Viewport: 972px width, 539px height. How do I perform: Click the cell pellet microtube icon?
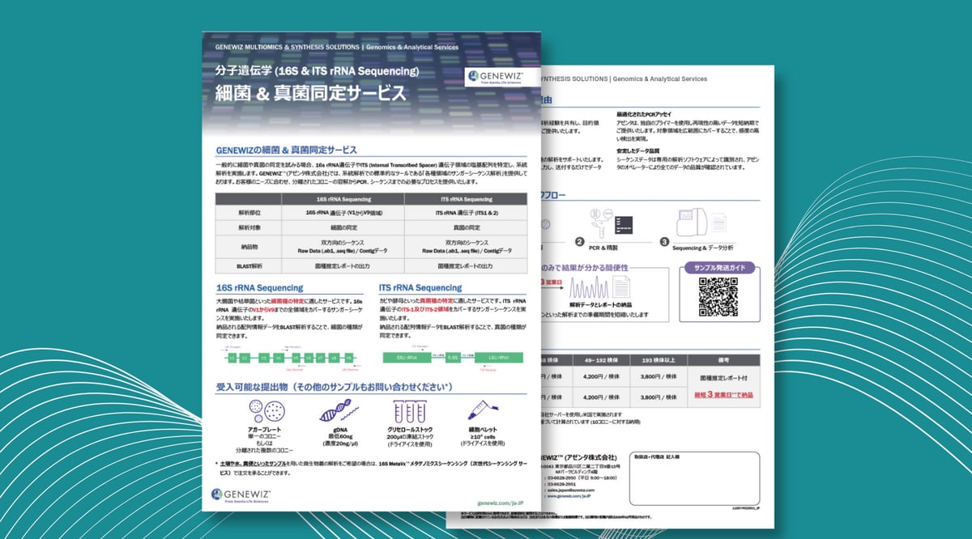pos(483,409)
